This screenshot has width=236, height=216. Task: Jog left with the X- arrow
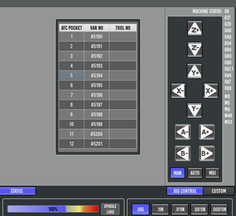178,91
